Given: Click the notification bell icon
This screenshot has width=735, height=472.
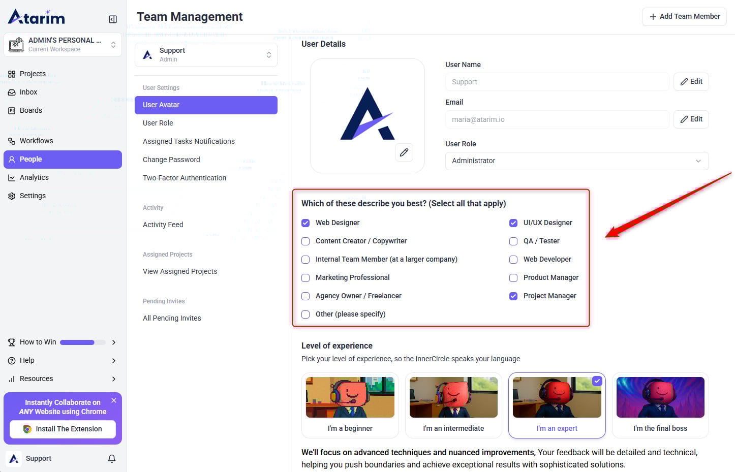Looking at the screenshot, I should click(x=112, y=458).
